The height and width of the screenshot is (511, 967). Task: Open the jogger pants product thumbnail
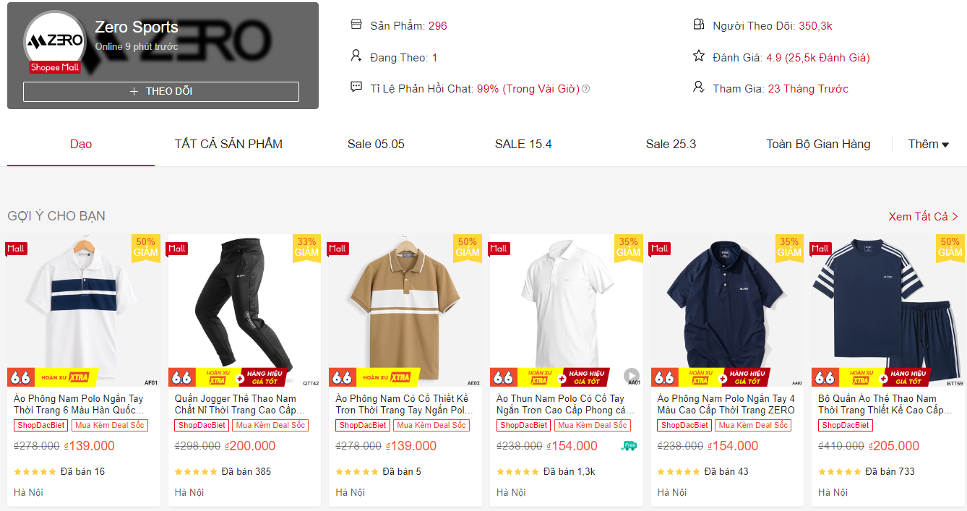pyautogui.click(x=244, y=304)
